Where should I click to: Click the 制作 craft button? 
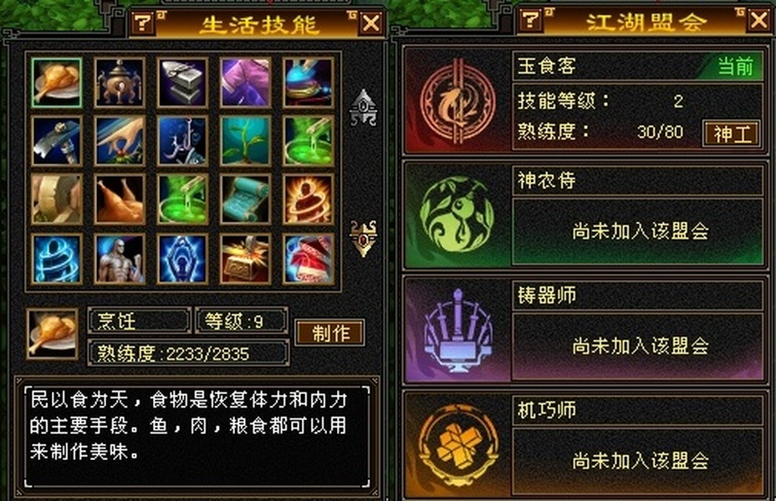pyautogui.click(x=330, y=332)
